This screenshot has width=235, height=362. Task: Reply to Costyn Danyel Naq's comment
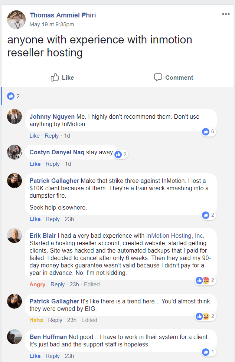point(52,164)
